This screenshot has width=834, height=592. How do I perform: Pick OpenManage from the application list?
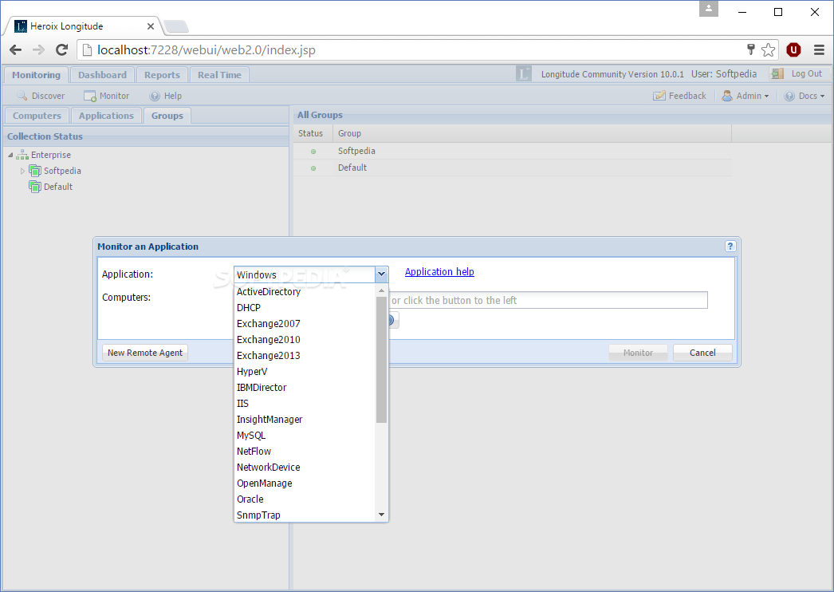[305, 483]
